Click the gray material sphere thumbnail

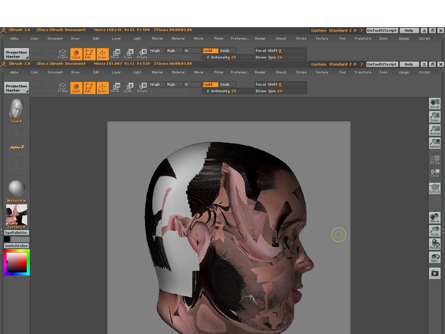pyautogui.click(x=16, y=188)
